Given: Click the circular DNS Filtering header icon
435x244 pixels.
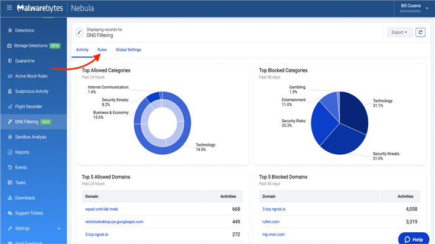Looking at the screenshot, I should pyautogui.click(x=79, y=32).
